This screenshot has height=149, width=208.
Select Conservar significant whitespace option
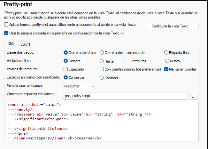point(66,78)
